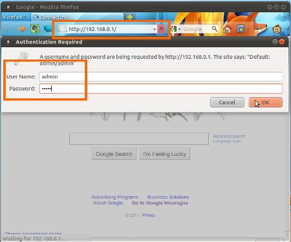Click the 'Google - Mozilla Firefox' window title
The width and height of the screenshot is (291, 242).
click(47, 7)
